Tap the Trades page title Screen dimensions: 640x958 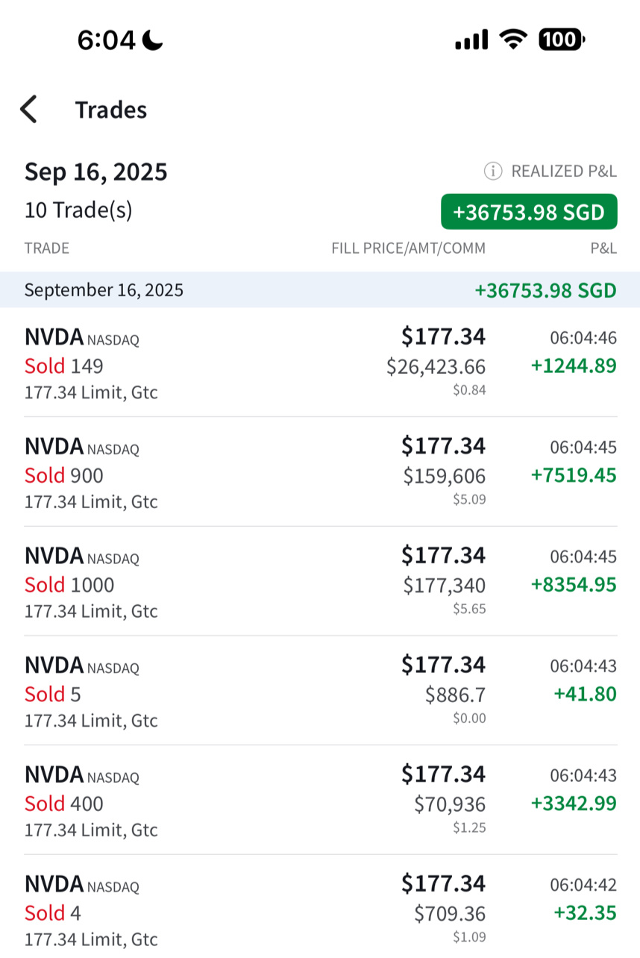(x=111, y=110)
